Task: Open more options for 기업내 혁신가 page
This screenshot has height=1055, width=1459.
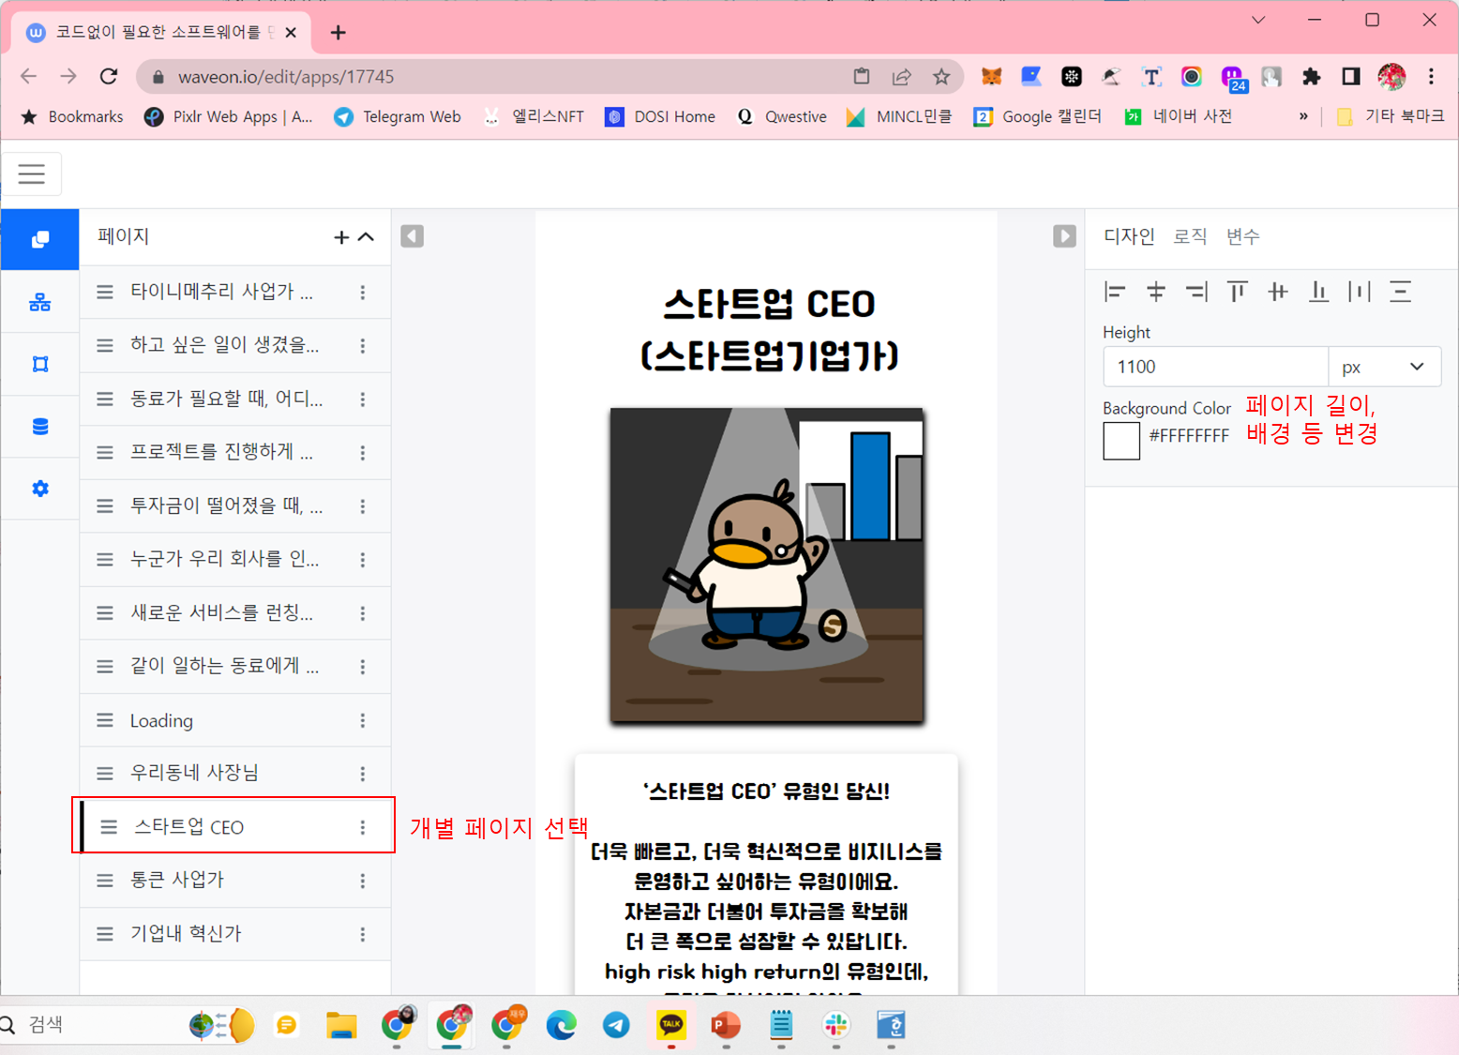Action: (x=363, y=934)
